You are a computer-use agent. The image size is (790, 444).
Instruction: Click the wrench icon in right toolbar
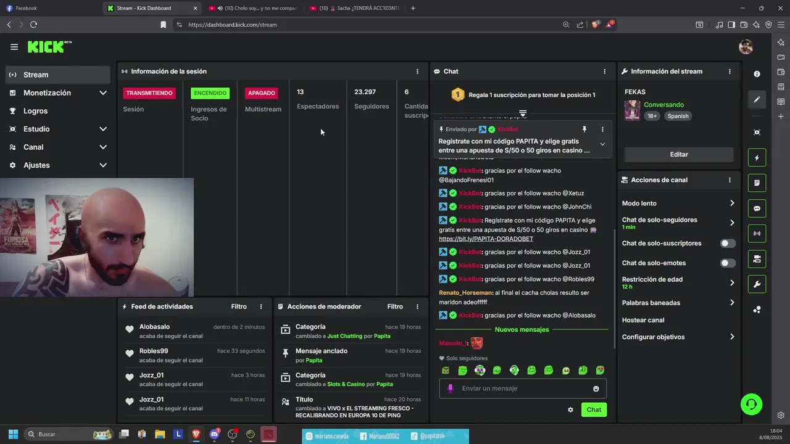pyautogui.click(x=757, y=284)
